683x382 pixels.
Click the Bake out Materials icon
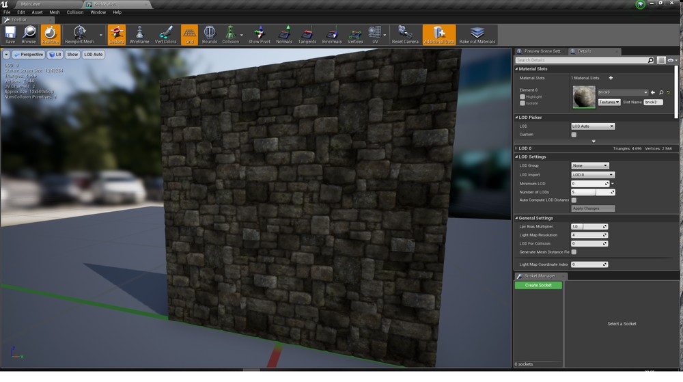(x=477, y=33)
